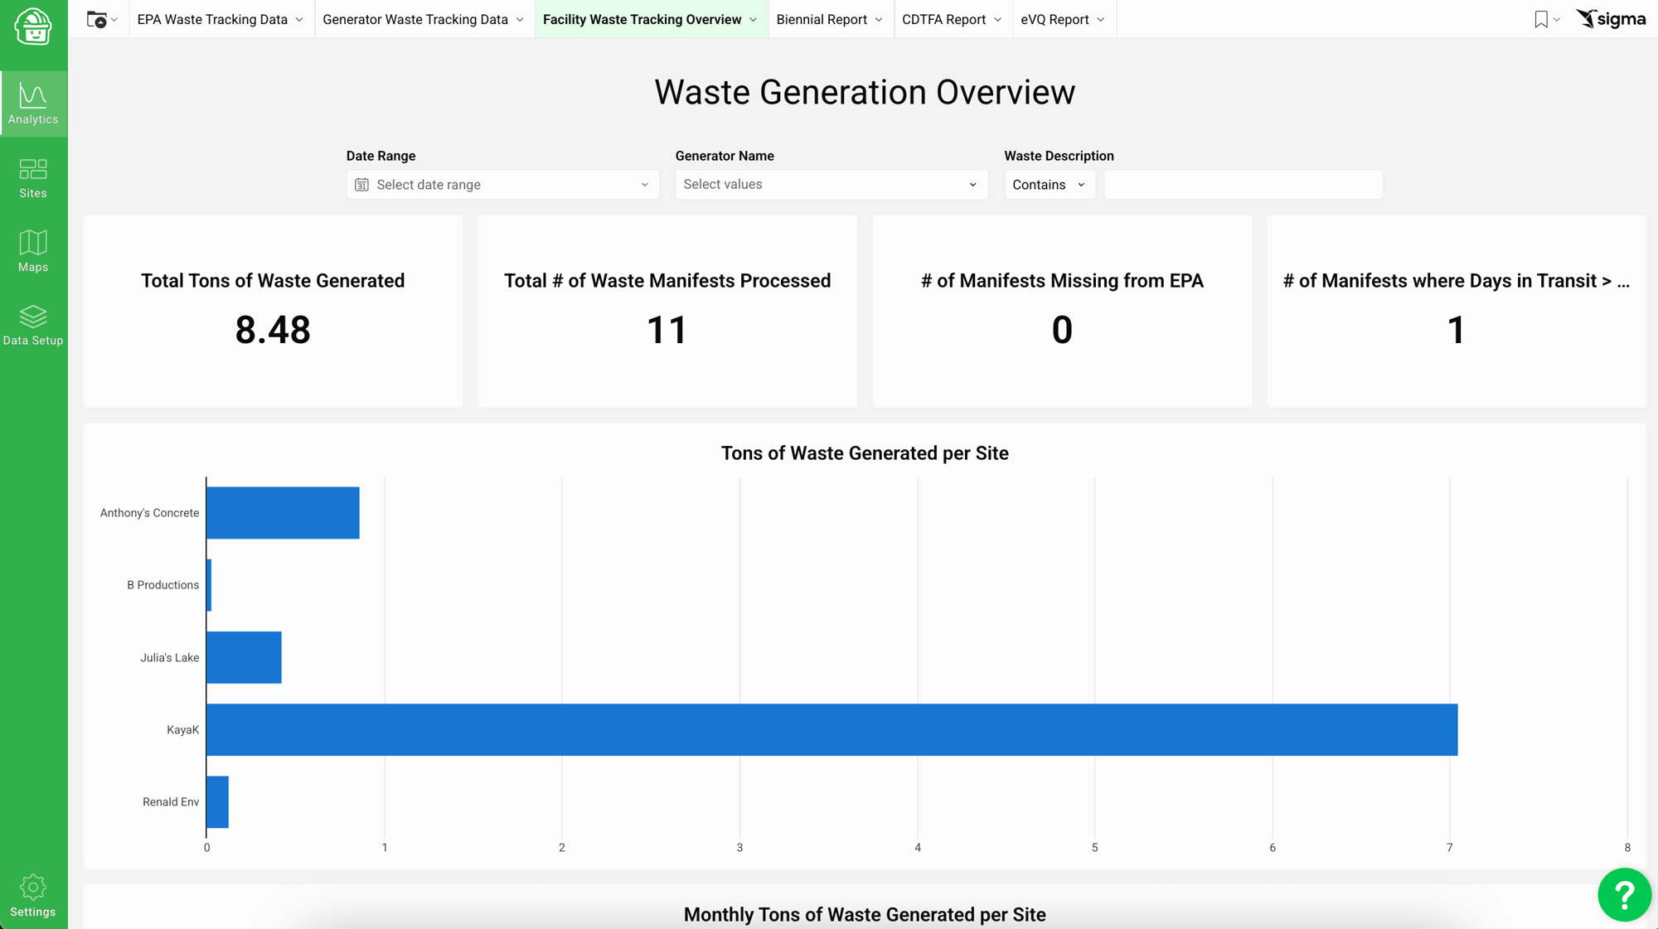
Task: Open the Generator Name values dropdown
Action: 830,184
